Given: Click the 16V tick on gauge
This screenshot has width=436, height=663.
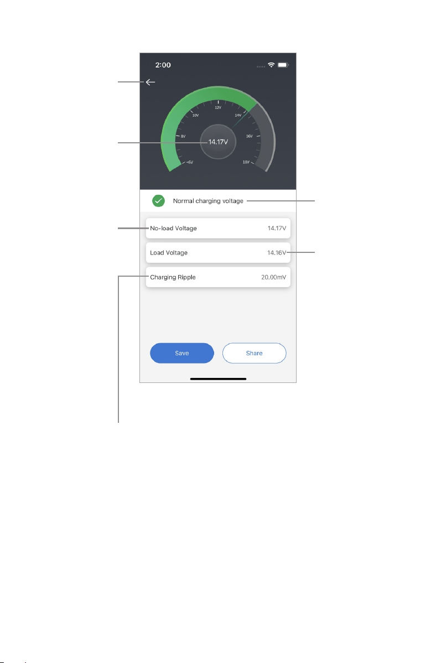Looking at the screenshot, I should (250, 136).
